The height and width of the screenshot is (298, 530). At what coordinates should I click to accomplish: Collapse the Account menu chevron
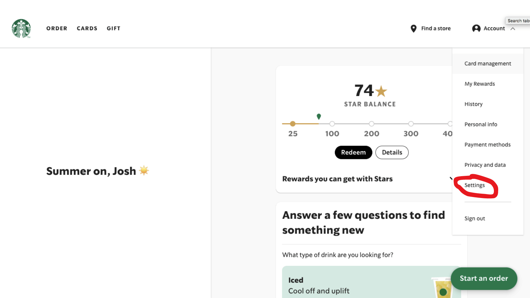click(513, 28)
